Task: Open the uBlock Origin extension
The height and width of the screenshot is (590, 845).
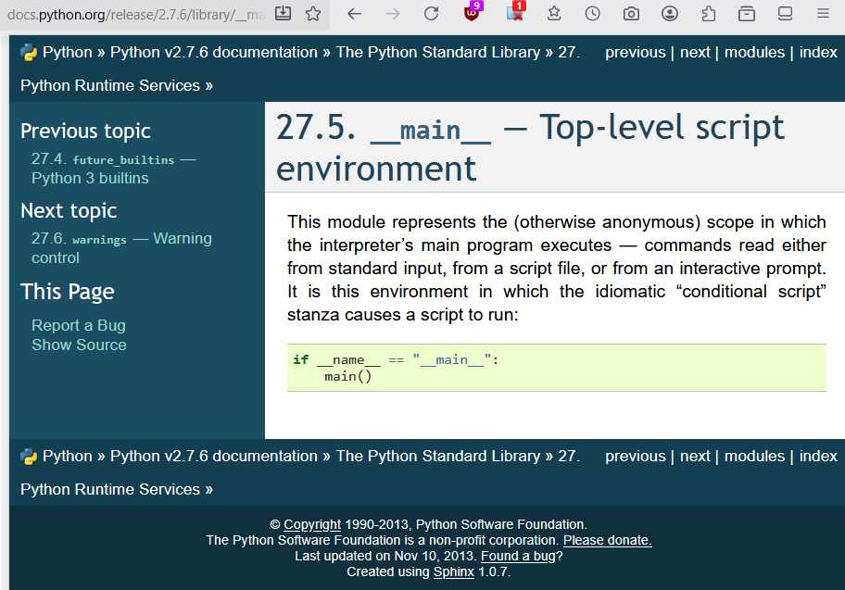Action: click(x=473, y=14)
